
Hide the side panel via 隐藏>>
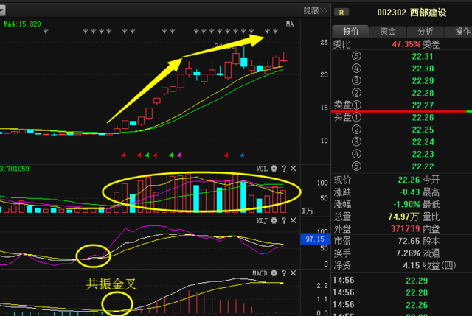(315, 11)
